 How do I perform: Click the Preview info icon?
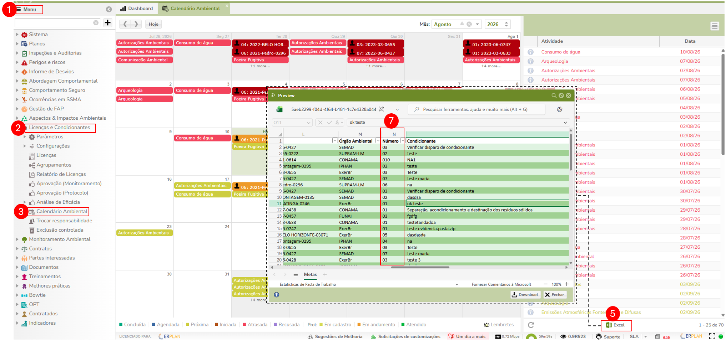pyautogui.click(x=276, y=295)
